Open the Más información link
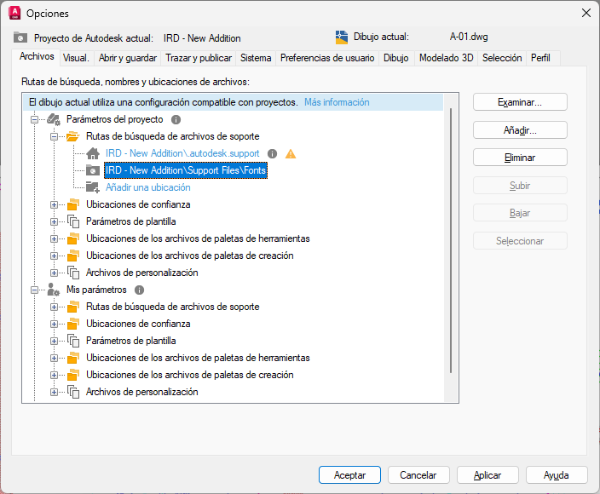Screen dimensions: 600x494 coord(337,102)
